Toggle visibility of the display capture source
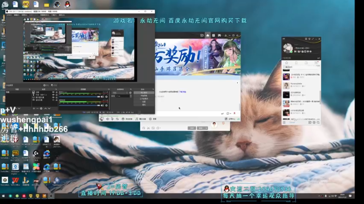364x204 pixels. click(53, 97)
